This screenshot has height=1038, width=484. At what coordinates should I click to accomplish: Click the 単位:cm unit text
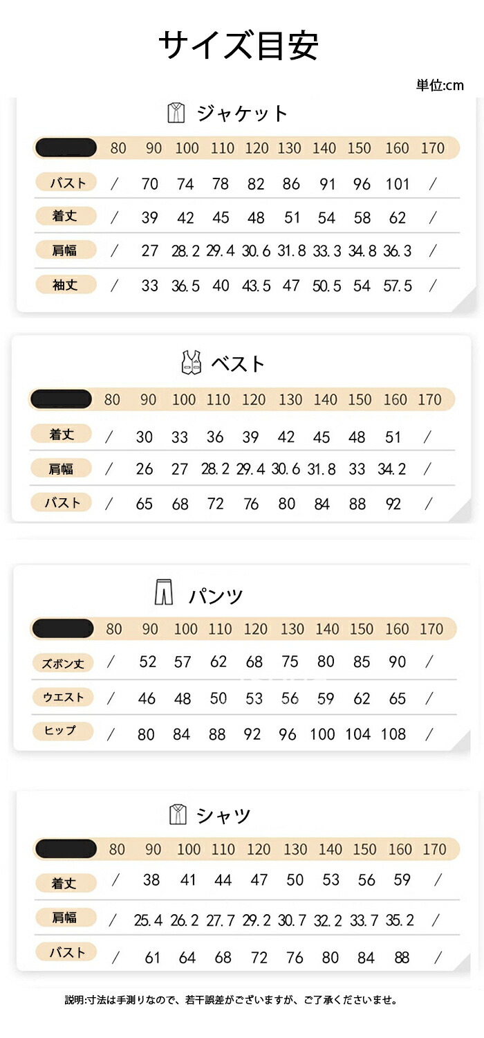(440, 86)
